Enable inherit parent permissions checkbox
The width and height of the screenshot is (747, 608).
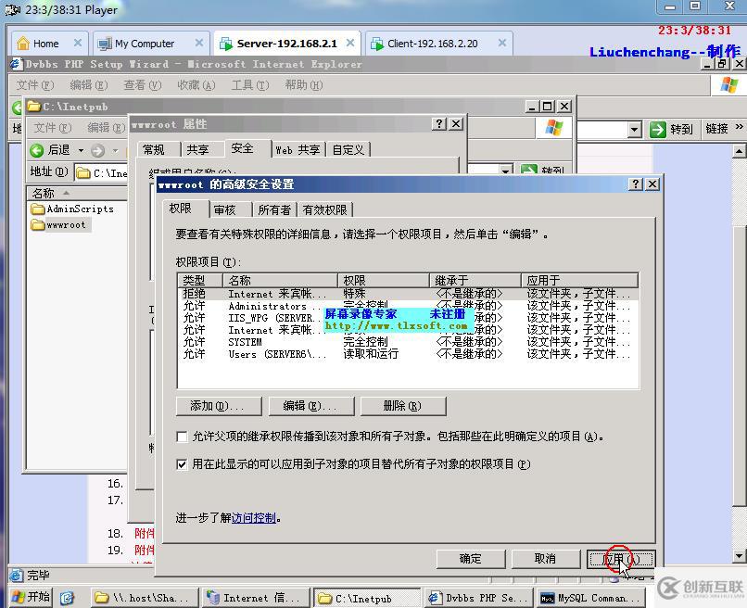click(182, 437)
